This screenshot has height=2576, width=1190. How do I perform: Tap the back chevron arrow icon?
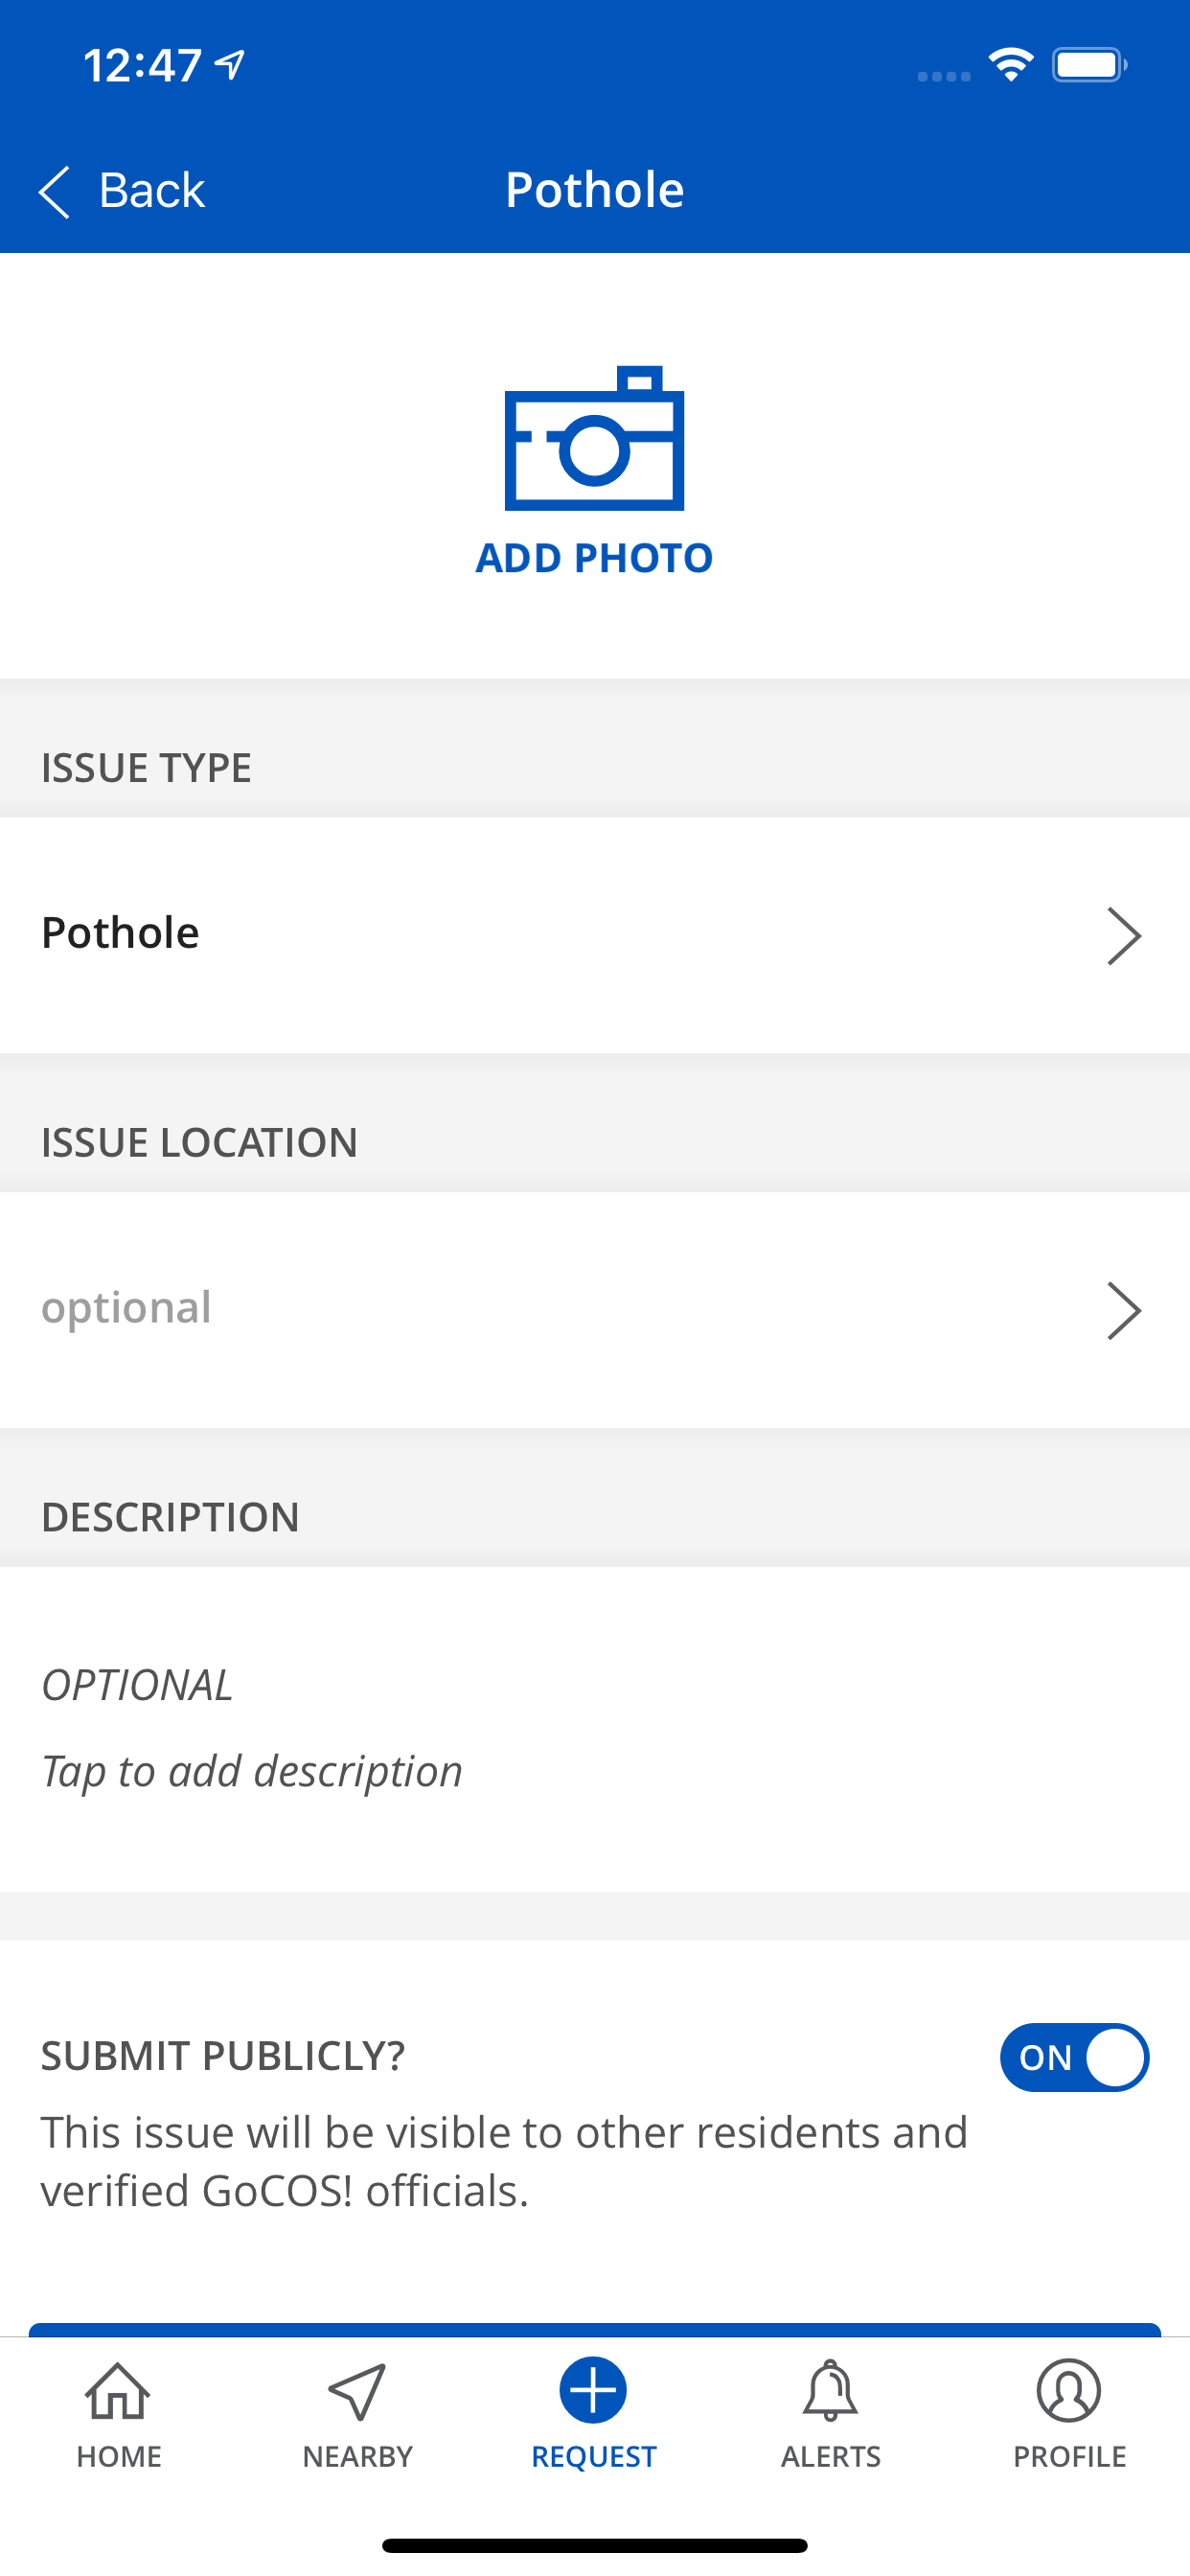(54, 191)
